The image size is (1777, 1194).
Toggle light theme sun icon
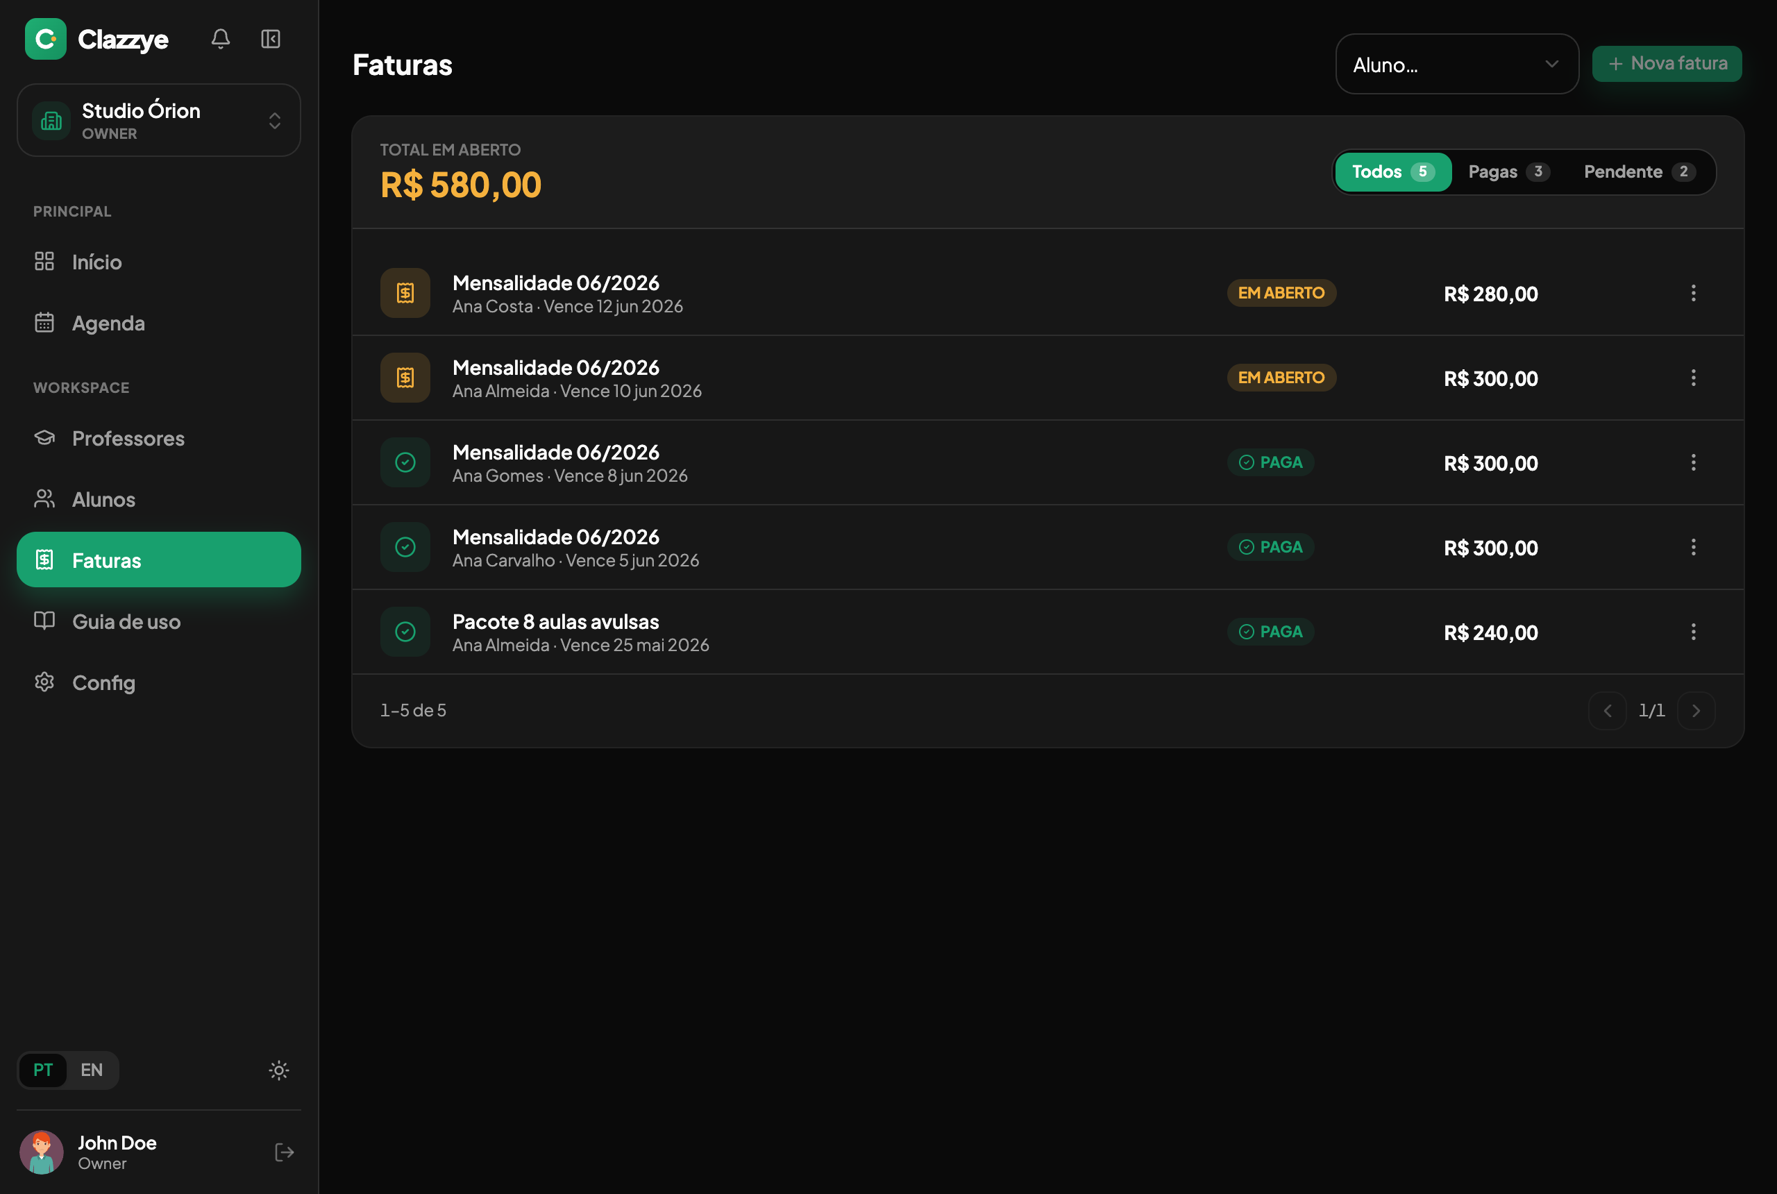click(278, 1070)
